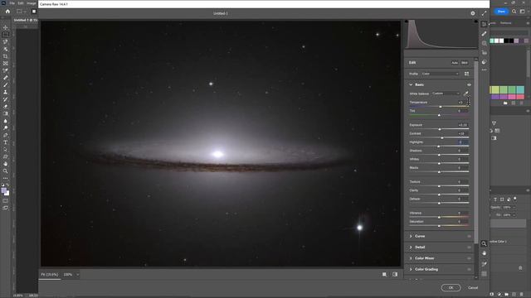Select the Eyedropper tool in Photoshop toolbar

(x=6, y=70)
